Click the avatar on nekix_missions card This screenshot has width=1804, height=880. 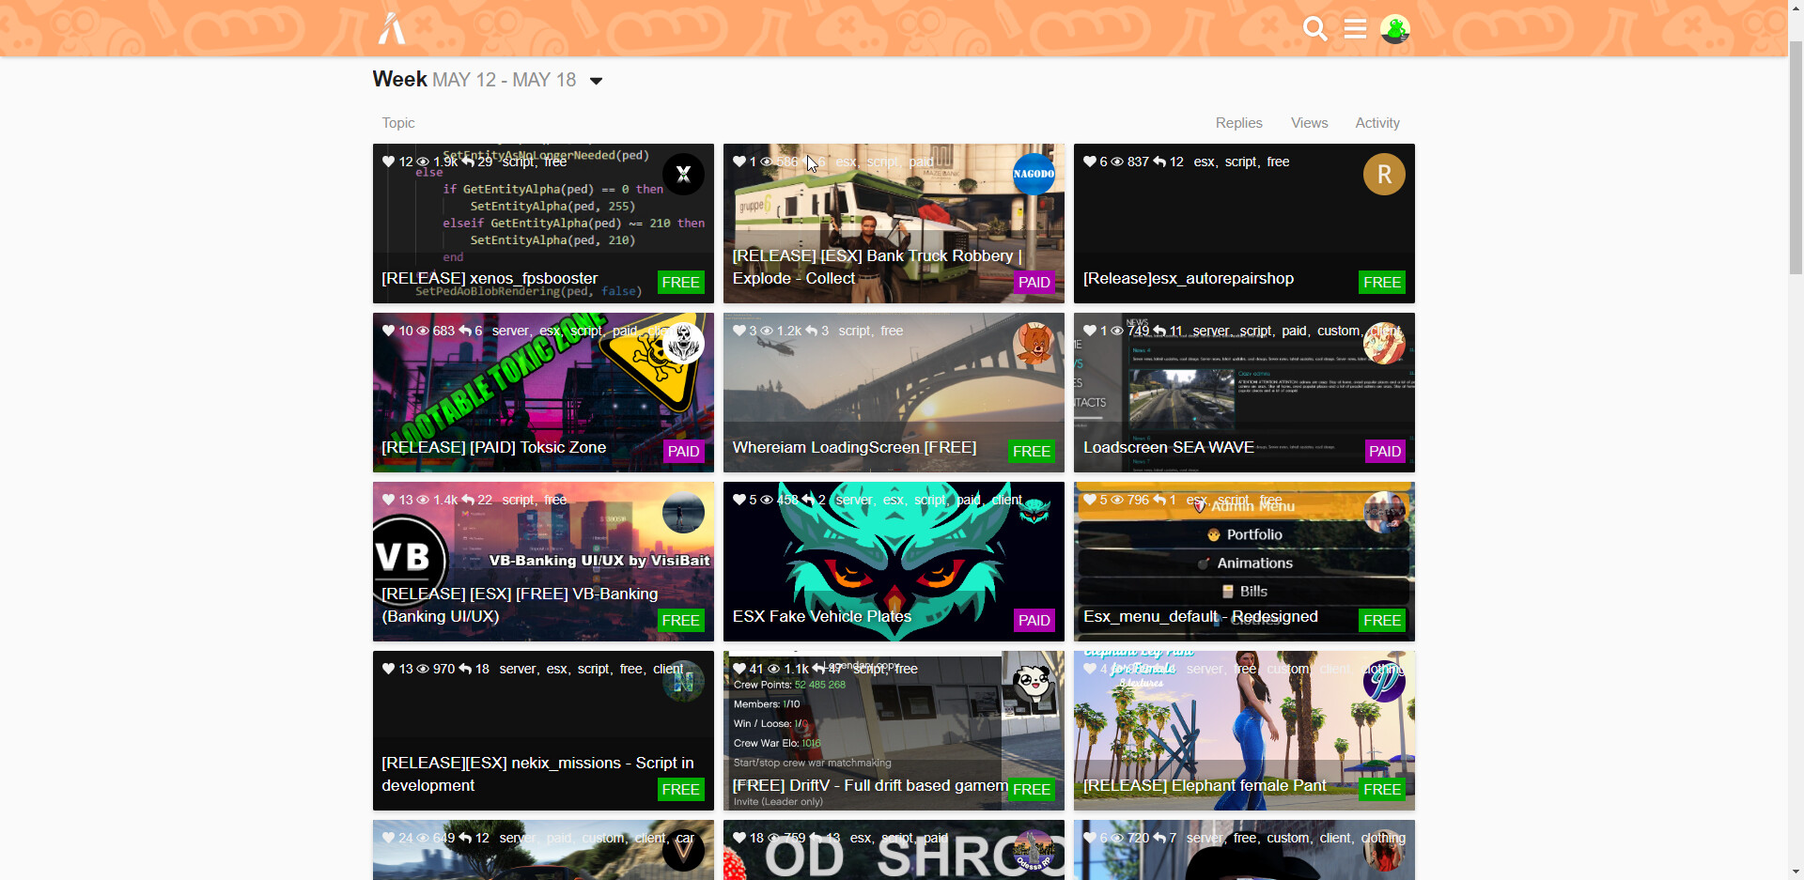[683, 681]
